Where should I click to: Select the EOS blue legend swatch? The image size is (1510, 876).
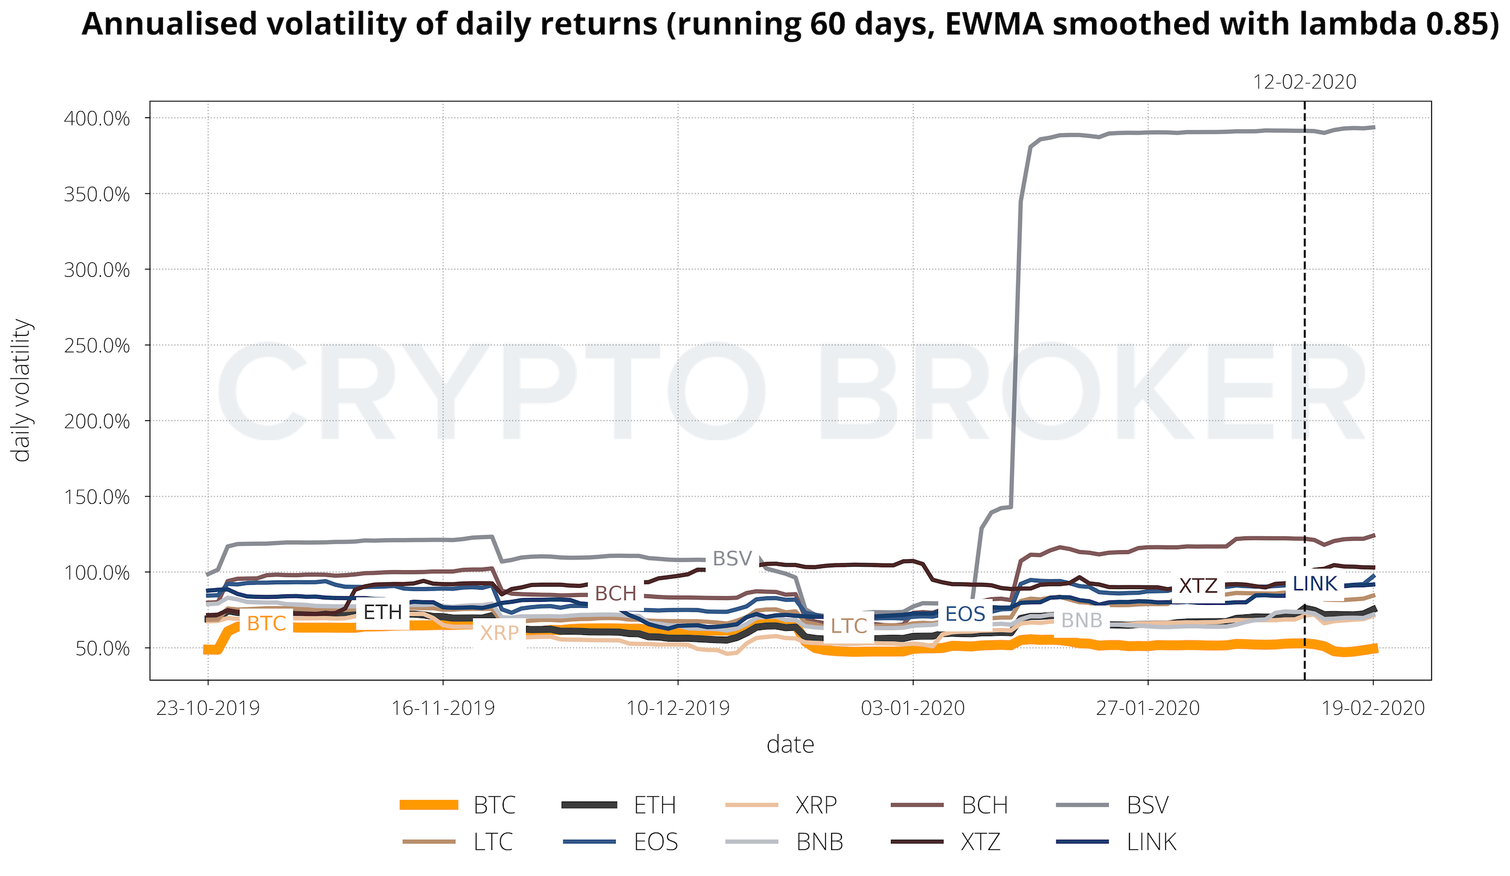[x=589, y=842]
